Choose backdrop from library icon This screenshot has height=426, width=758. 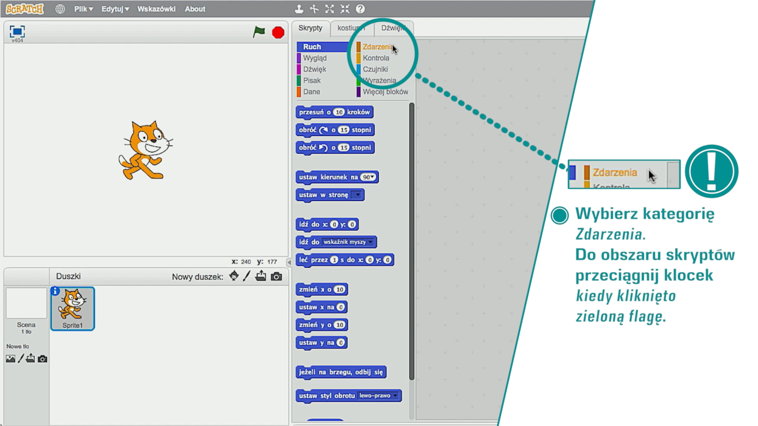click(11, 359)
